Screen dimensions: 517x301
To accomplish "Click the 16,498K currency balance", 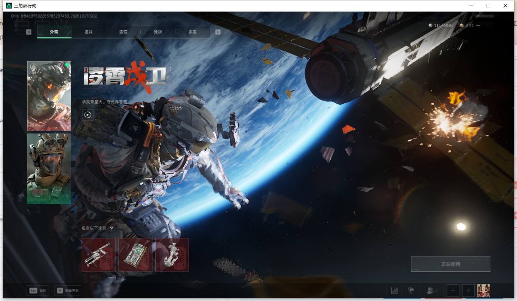I will tap(441, 25).
